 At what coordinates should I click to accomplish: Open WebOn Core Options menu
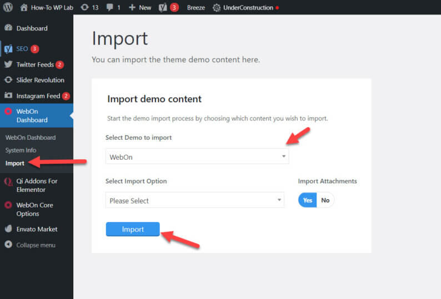[x=37, y=209]
